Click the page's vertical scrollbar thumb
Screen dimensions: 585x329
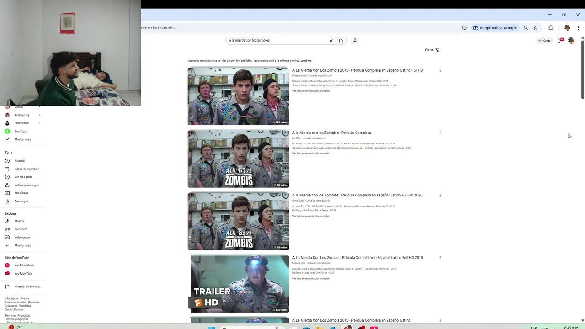coord(583,69)
